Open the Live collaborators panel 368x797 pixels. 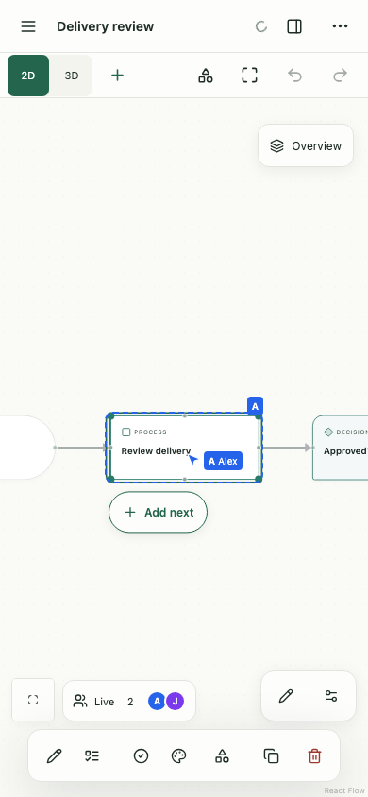[129, 702]
